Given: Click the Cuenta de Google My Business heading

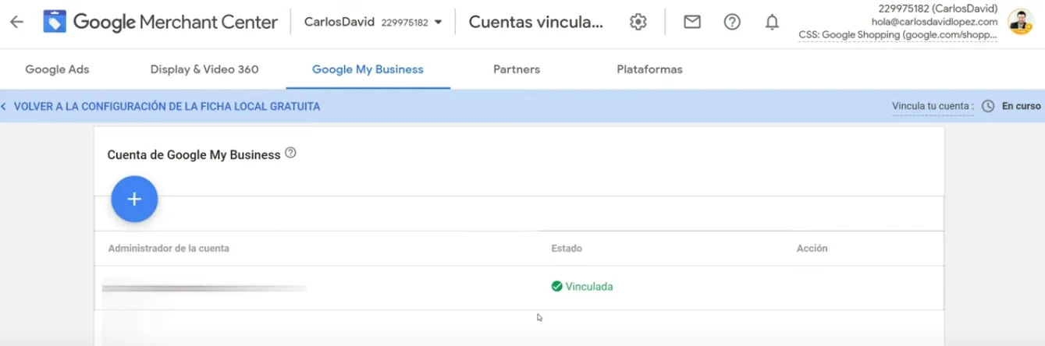Looking at the screenshot, I should [194, 155].
